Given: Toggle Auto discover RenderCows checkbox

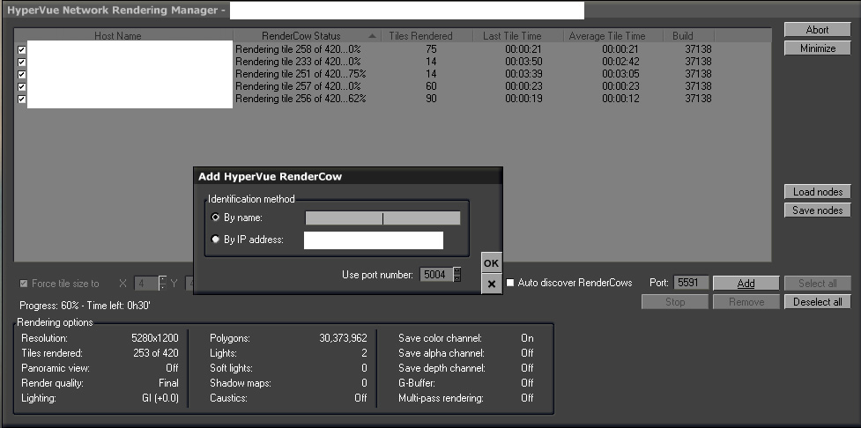Looking at the screenshot, I should (x=510, y=283).
